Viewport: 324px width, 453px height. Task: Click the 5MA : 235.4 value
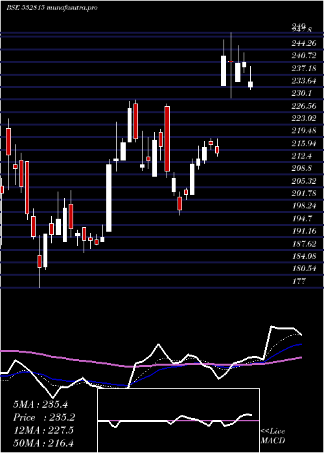(x=40, y=404)
